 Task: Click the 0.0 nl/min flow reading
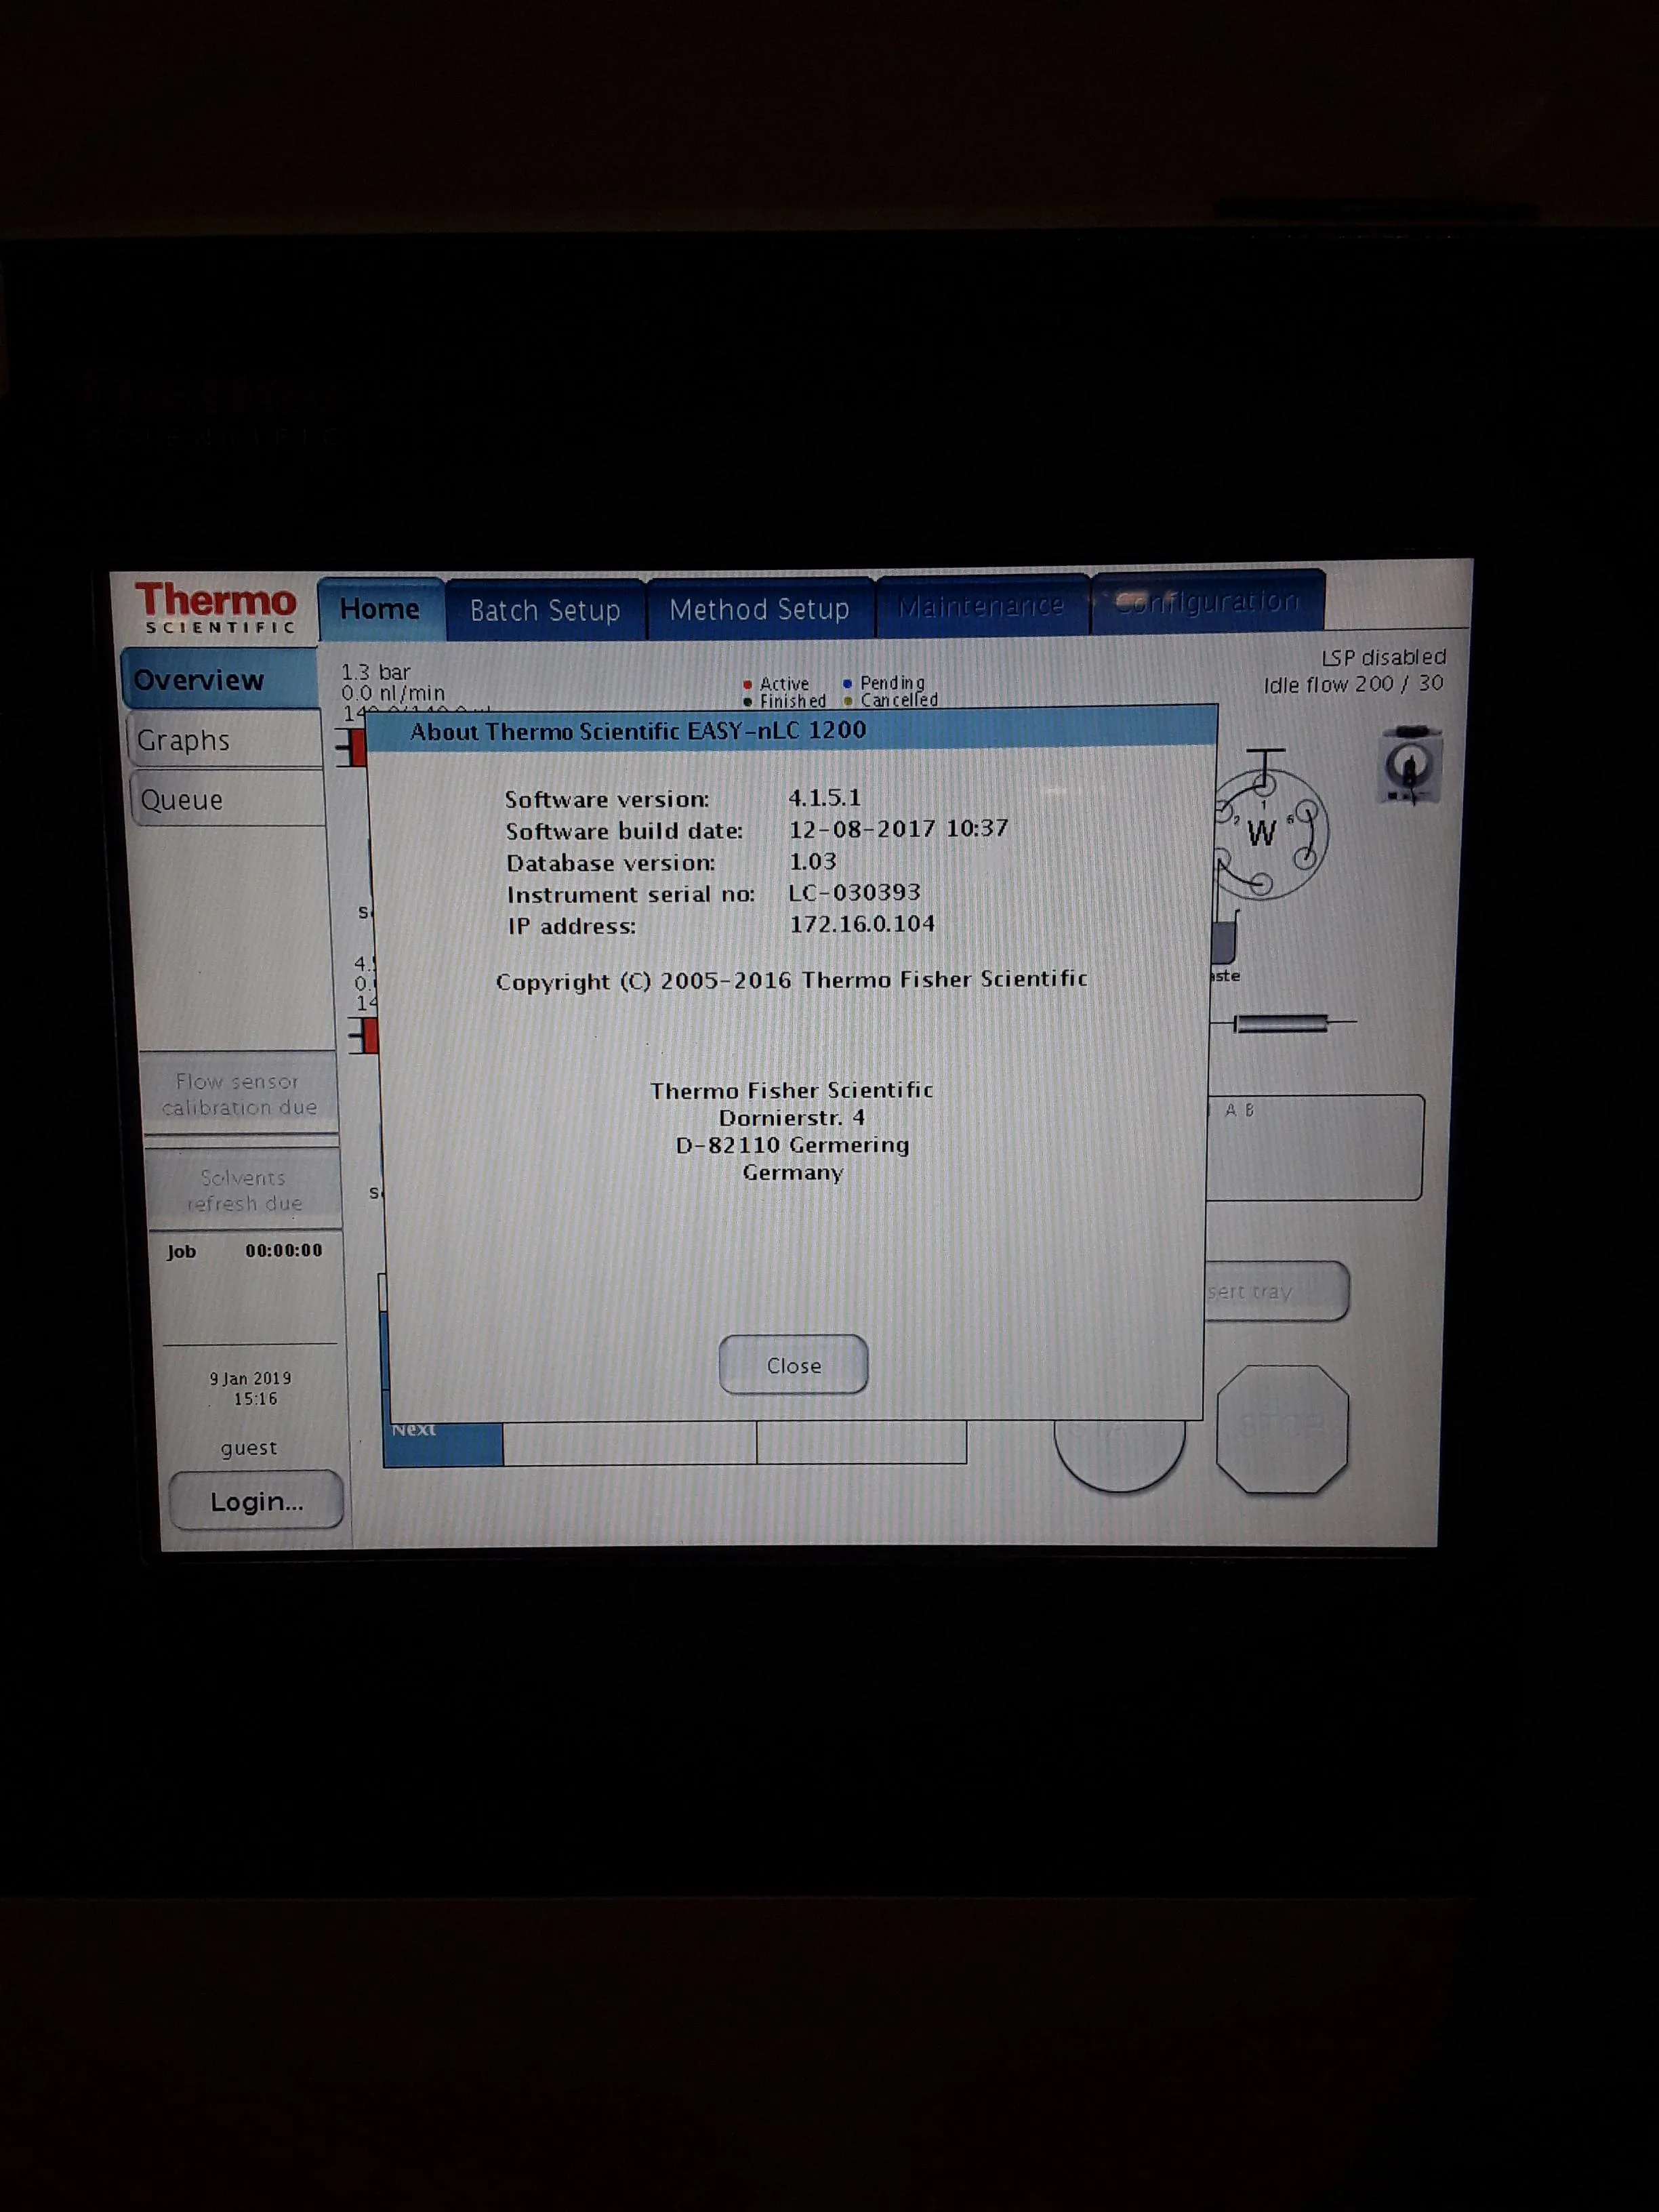[x=393, y=693]
